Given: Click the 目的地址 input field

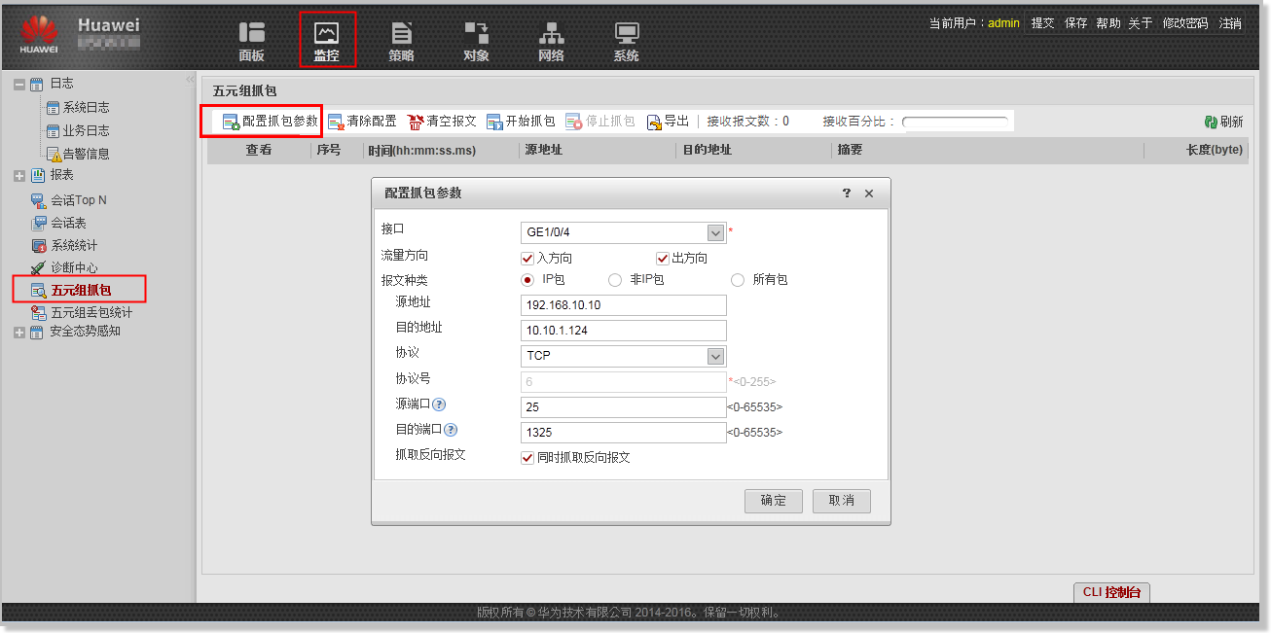Looking at the screenshot, I should (624, 331).
